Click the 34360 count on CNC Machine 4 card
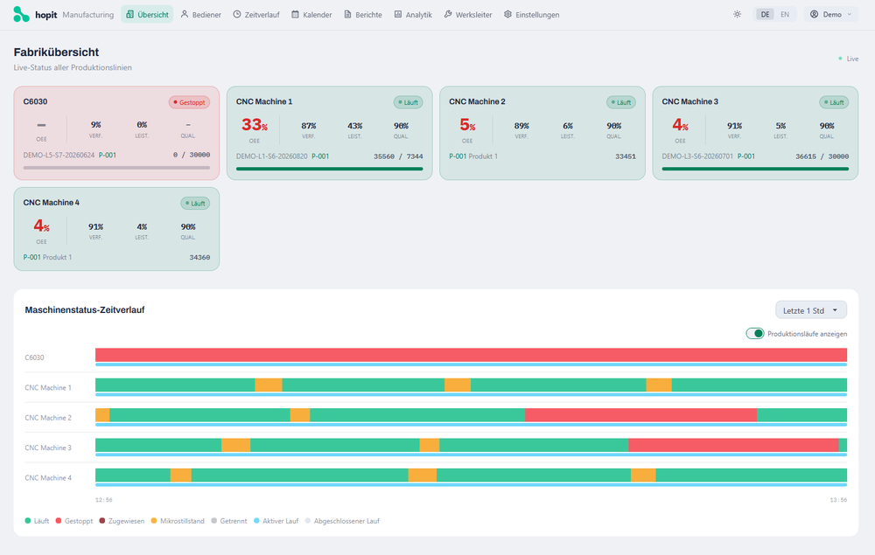 (x=199, y=258)
